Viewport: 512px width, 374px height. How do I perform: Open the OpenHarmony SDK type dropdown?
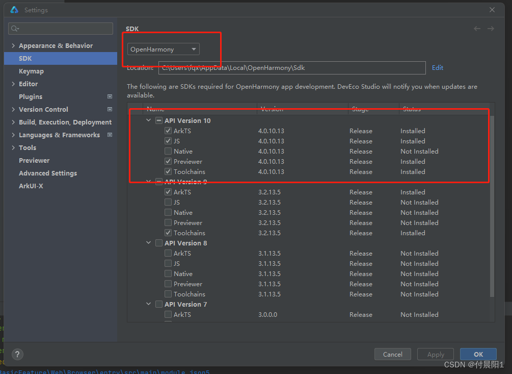tap(163, 49)
